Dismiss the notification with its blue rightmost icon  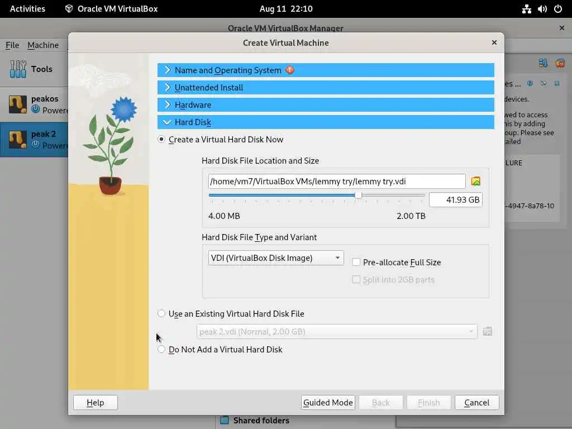point(557,84)
